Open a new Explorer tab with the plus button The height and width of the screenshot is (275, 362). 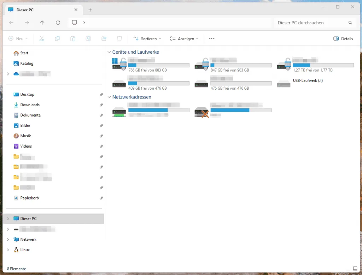[90, 10]
